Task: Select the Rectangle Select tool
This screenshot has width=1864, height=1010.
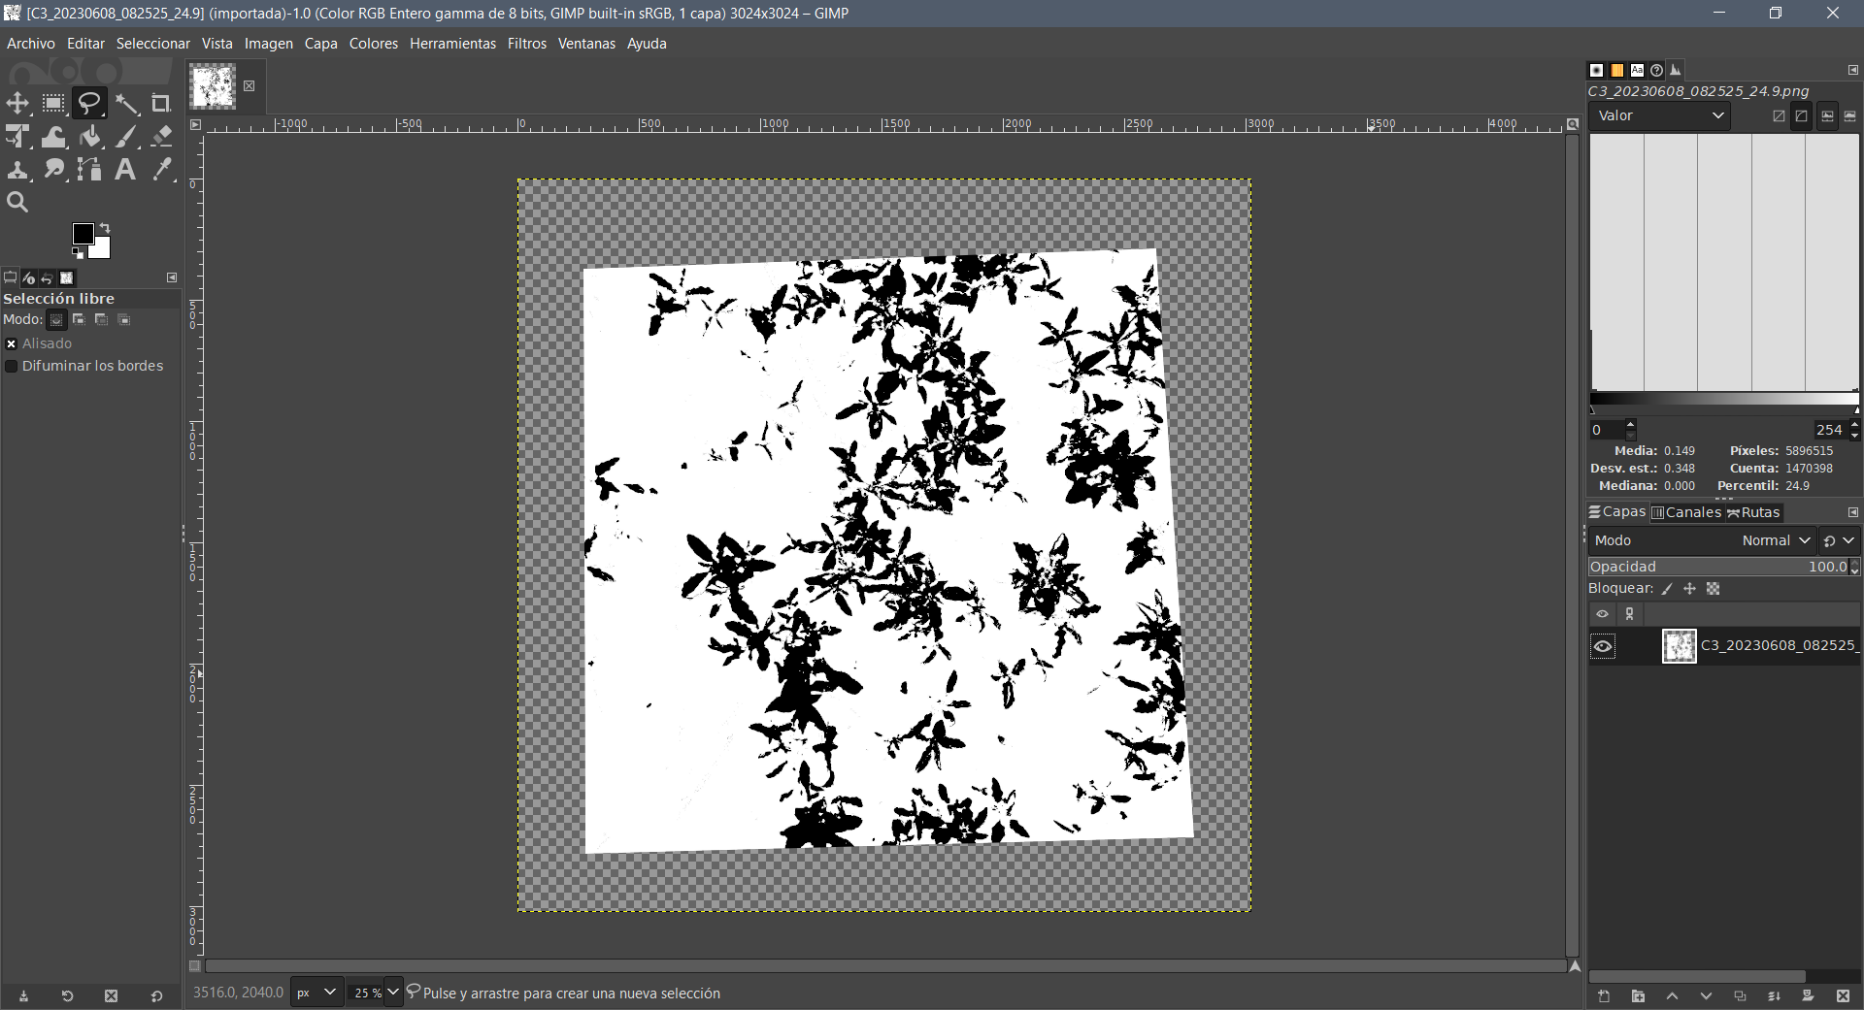Action: point(53,104)
